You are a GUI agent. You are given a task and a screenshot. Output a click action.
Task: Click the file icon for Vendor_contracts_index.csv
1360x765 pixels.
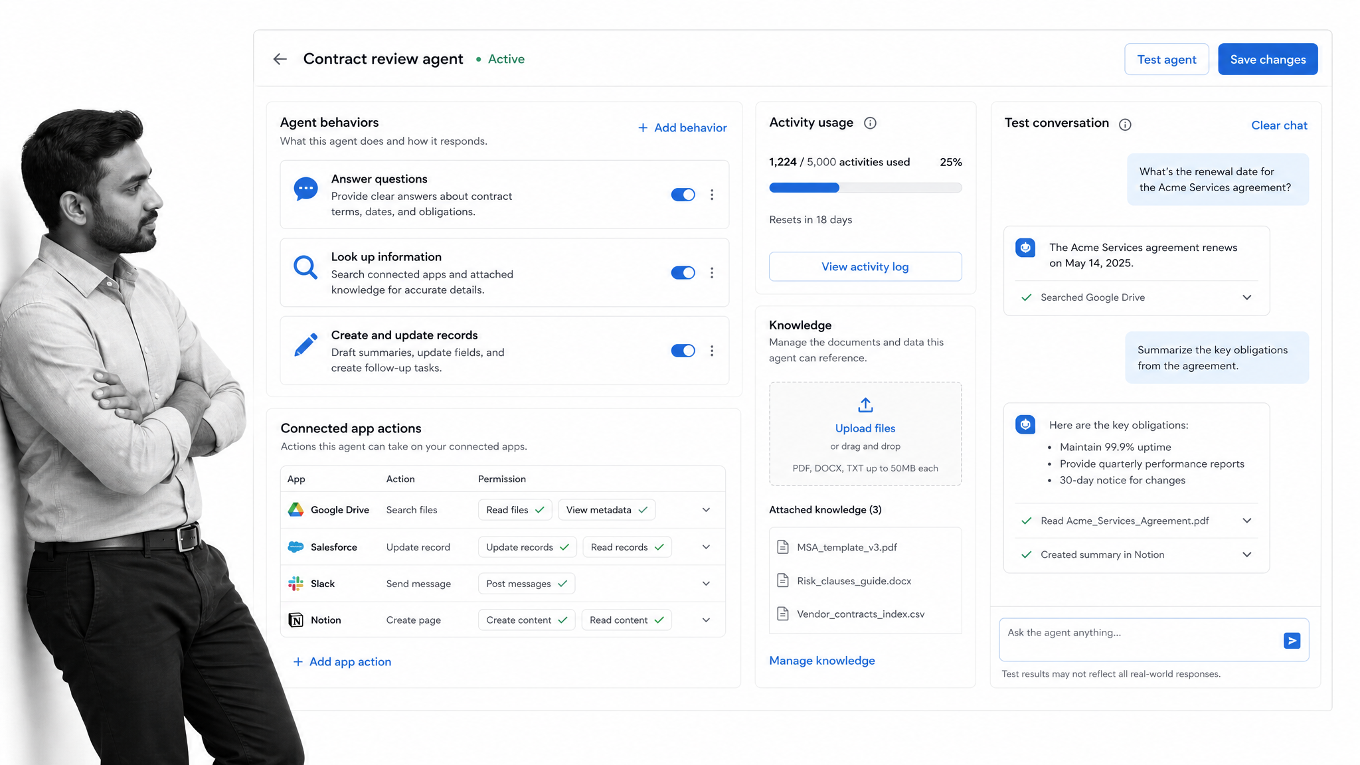[783, 614]
